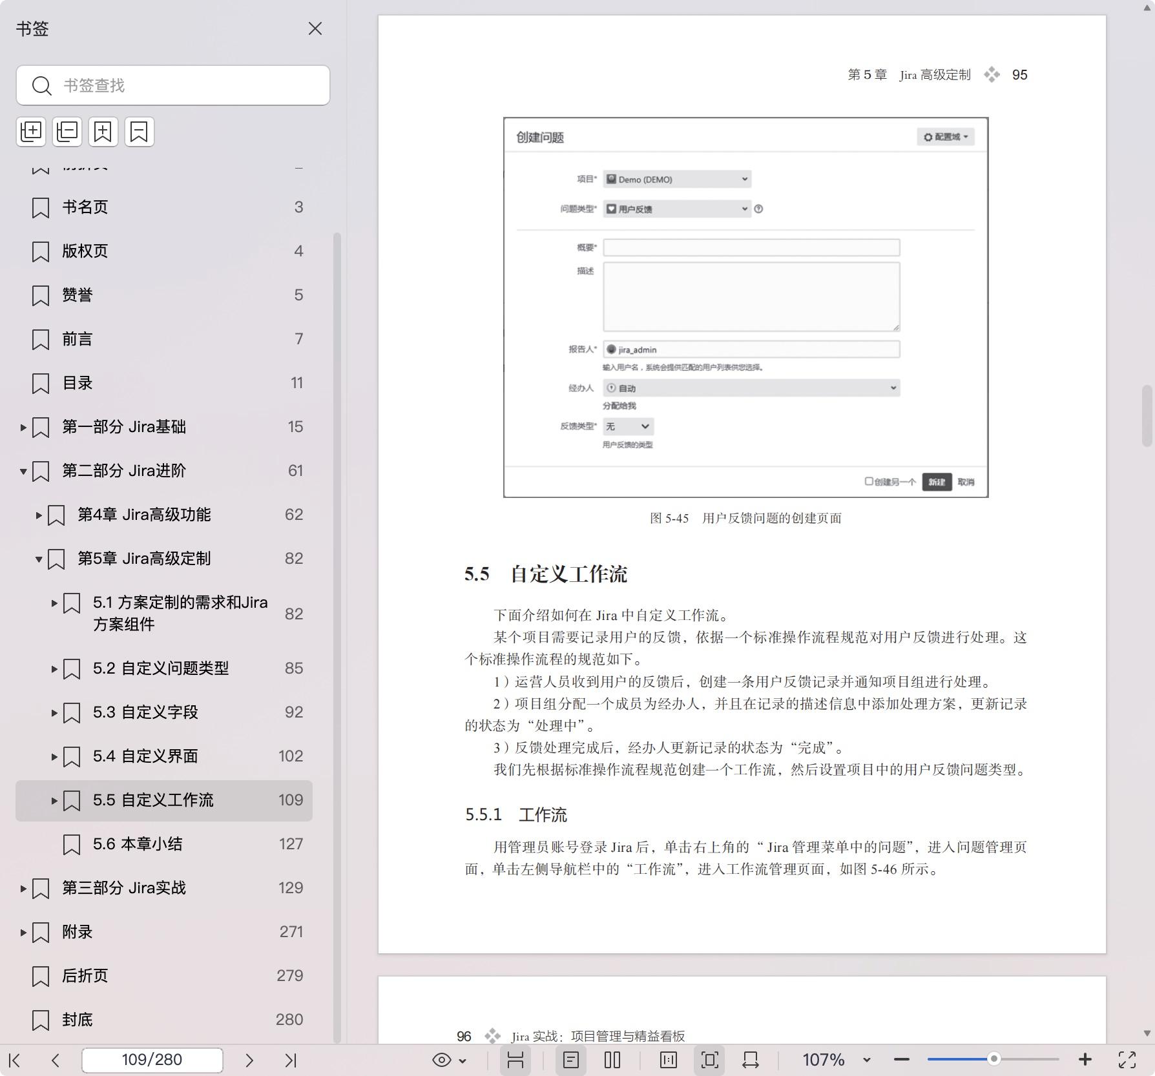Expand all bookmarks icon
The height and width of the screenshot is (1076, 1155).
pos(32,132)
